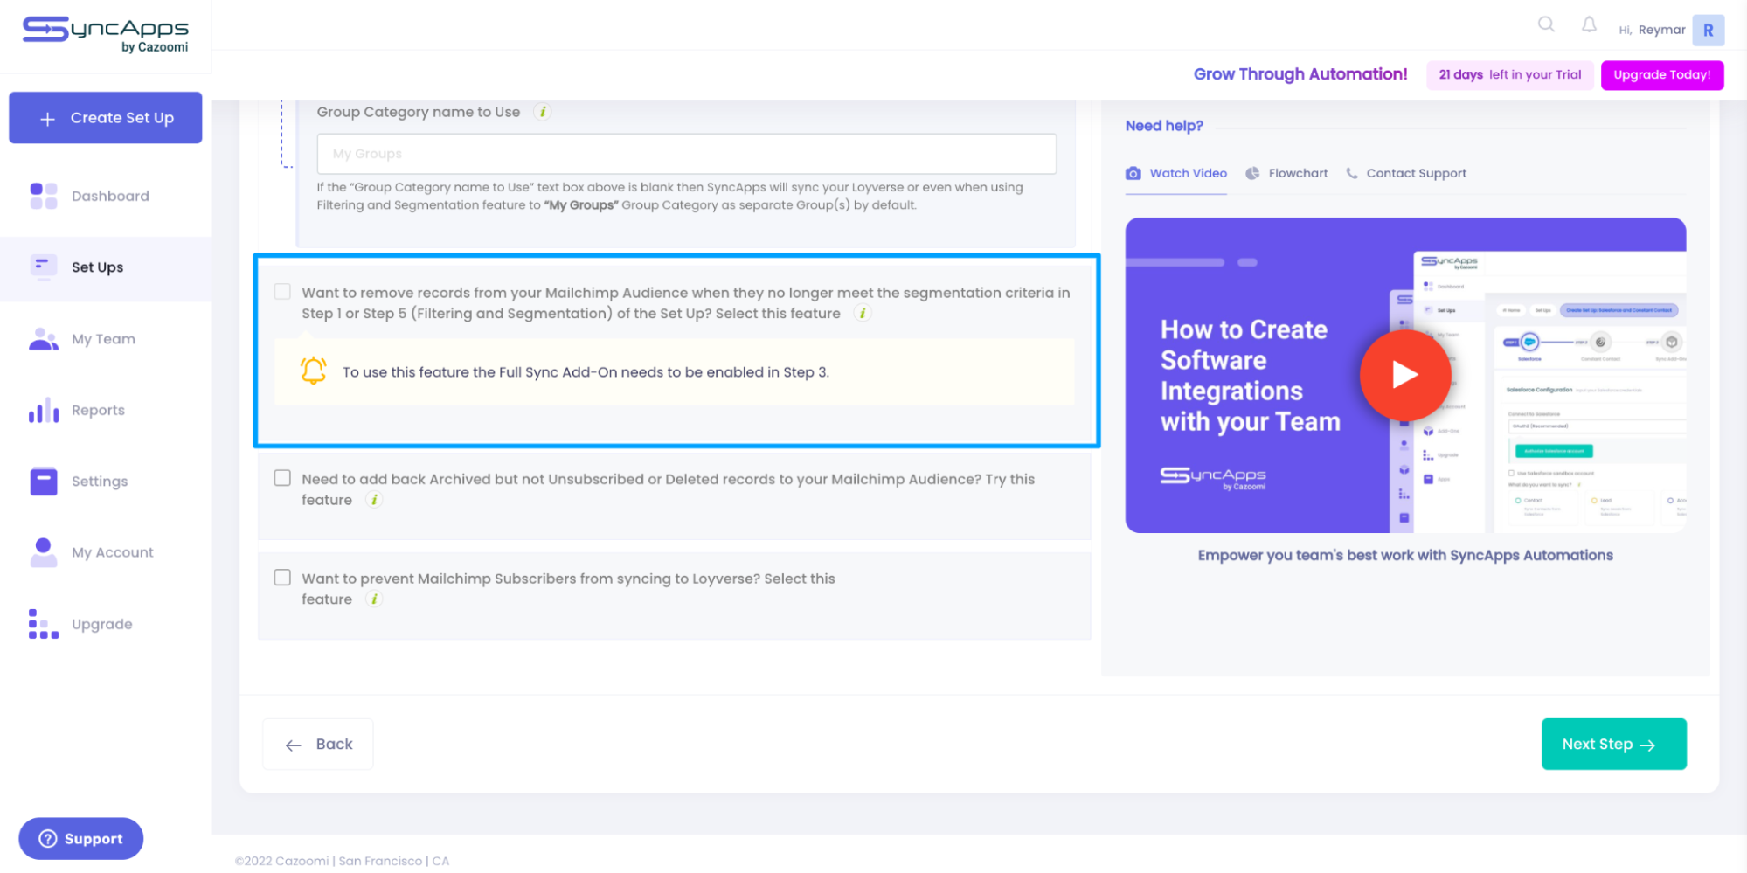This screenshot has height=873, width=1747.
Task: Click the SyncApps by Cazoomi logo
Action: pos(106,35)
